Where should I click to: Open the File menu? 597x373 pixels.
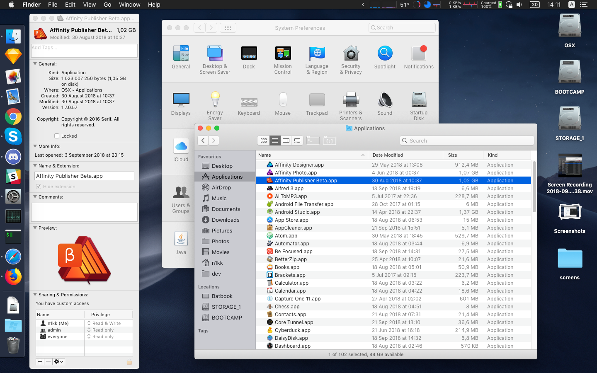coord(53,5)
